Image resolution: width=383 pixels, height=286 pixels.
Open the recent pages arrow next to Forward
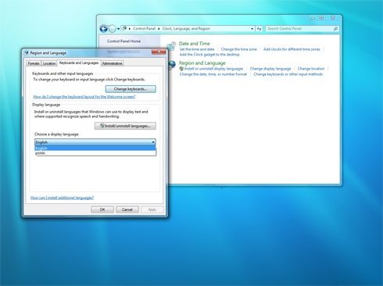[118, 29]
